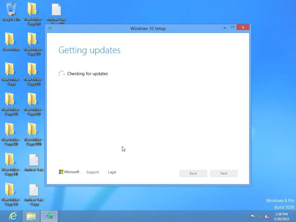This screenshot has width=296, height=222.
Task: Select the New folder desktop icon
Action: (11, 42)
